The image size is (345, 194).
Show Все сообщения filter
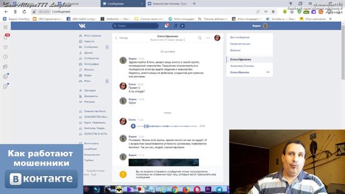click(x=240, y=37)
